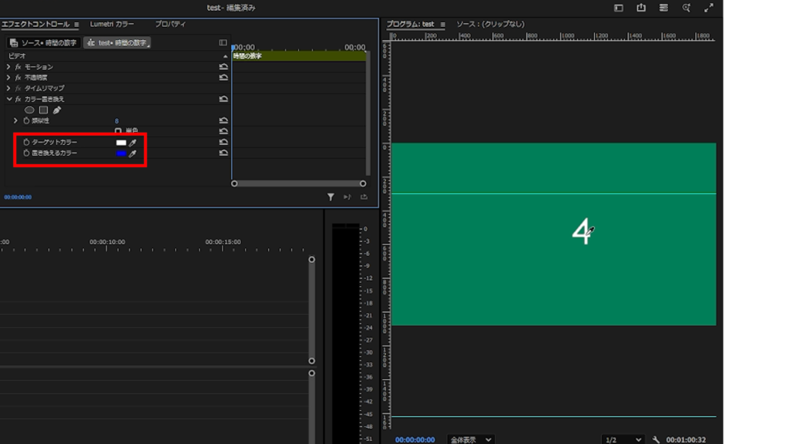Image resolution: width=789 pixels, height=444 pixels.
Task: Toggle the 不透明度 fx effect on or off
Action: point(18,78)
